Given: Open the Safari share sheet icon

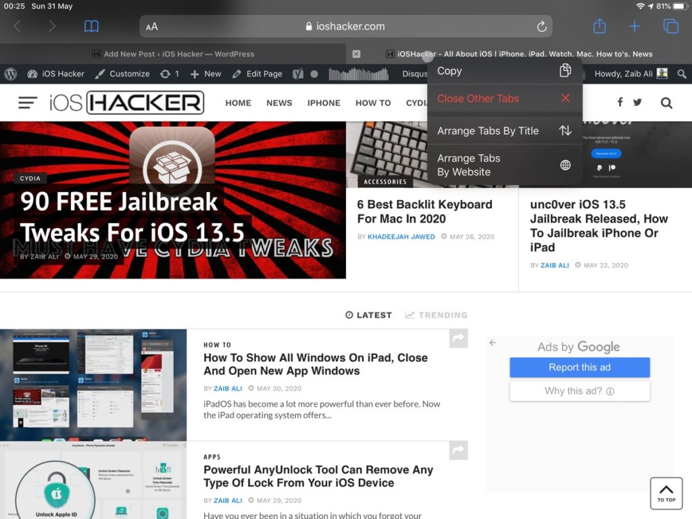Looking at the screenshot, I should (599, 26).
